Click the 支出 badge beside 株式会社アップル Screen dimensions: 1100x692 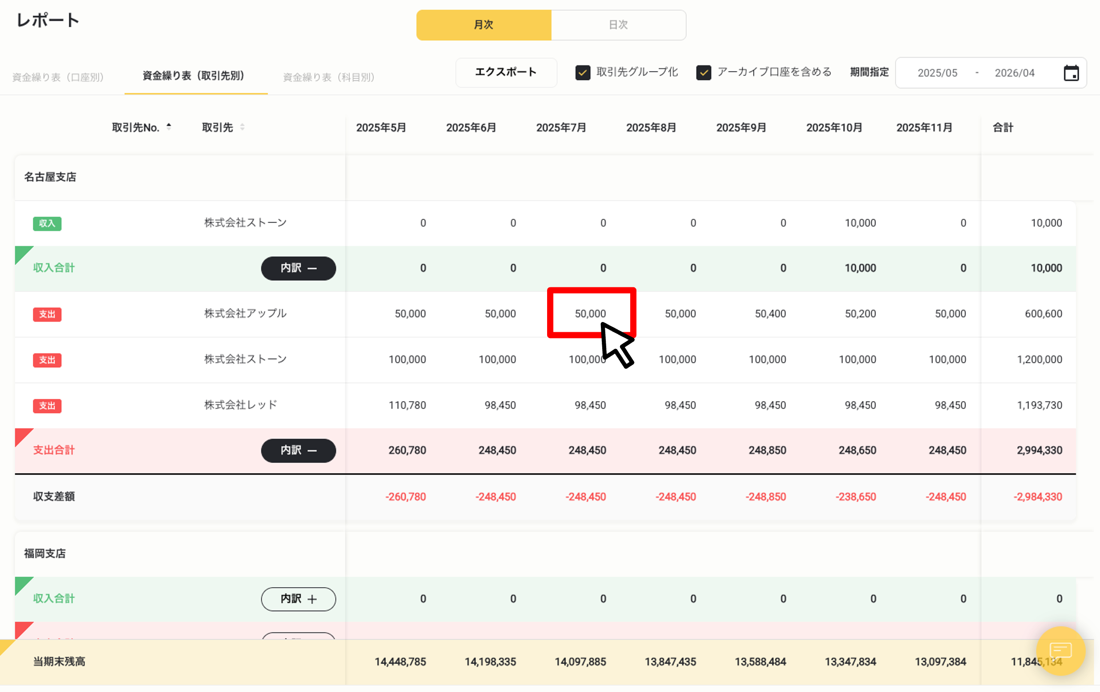point(47,314)
